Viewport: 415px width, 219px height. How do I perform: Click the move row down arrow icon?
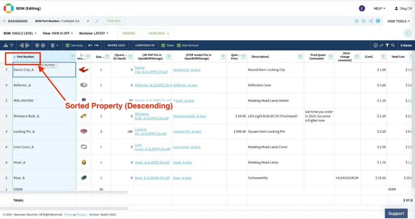[x=43, y=45]
